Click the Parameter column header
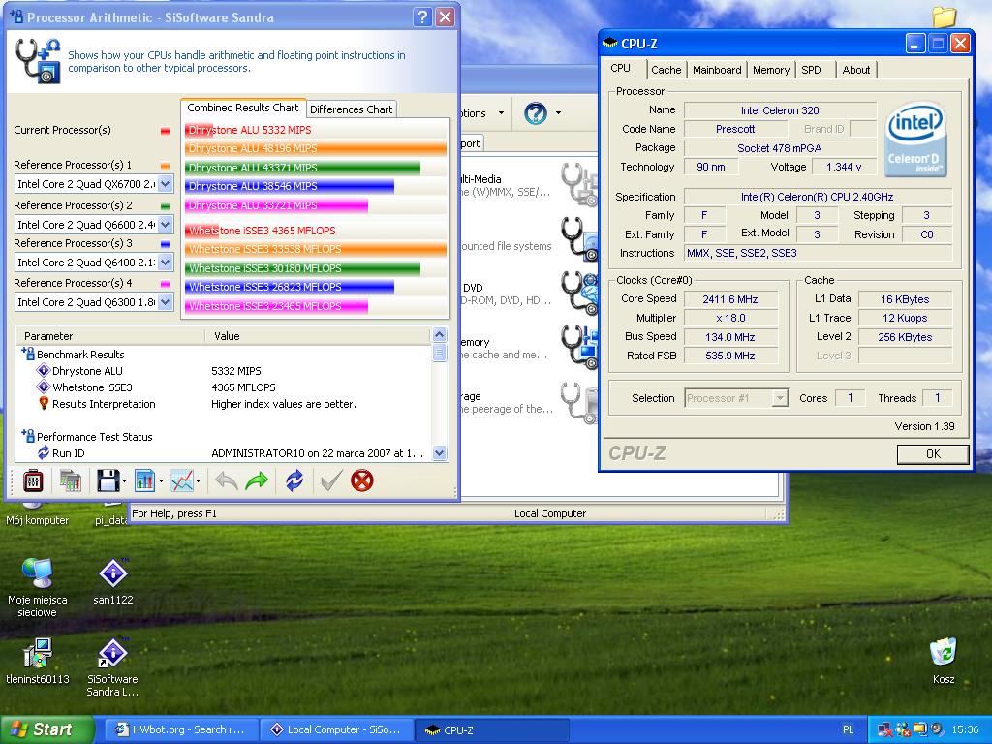Image resolution: width=992 pixels, height=744 pixels. pyautogui.click(x=110, y=336)
